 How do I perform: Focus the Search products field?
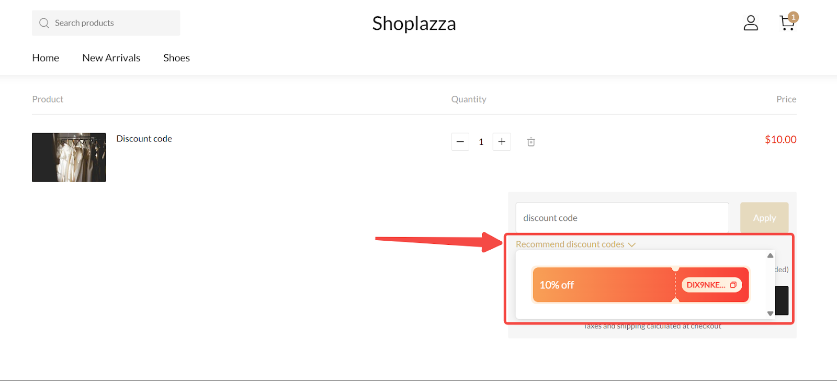(x=106, y=23)
